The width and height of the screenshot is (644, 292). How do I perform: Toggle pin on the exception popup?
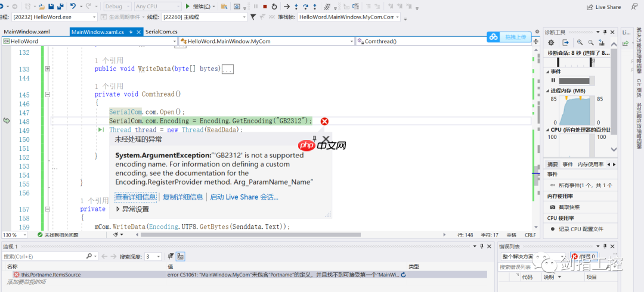(x=315, y=139)
